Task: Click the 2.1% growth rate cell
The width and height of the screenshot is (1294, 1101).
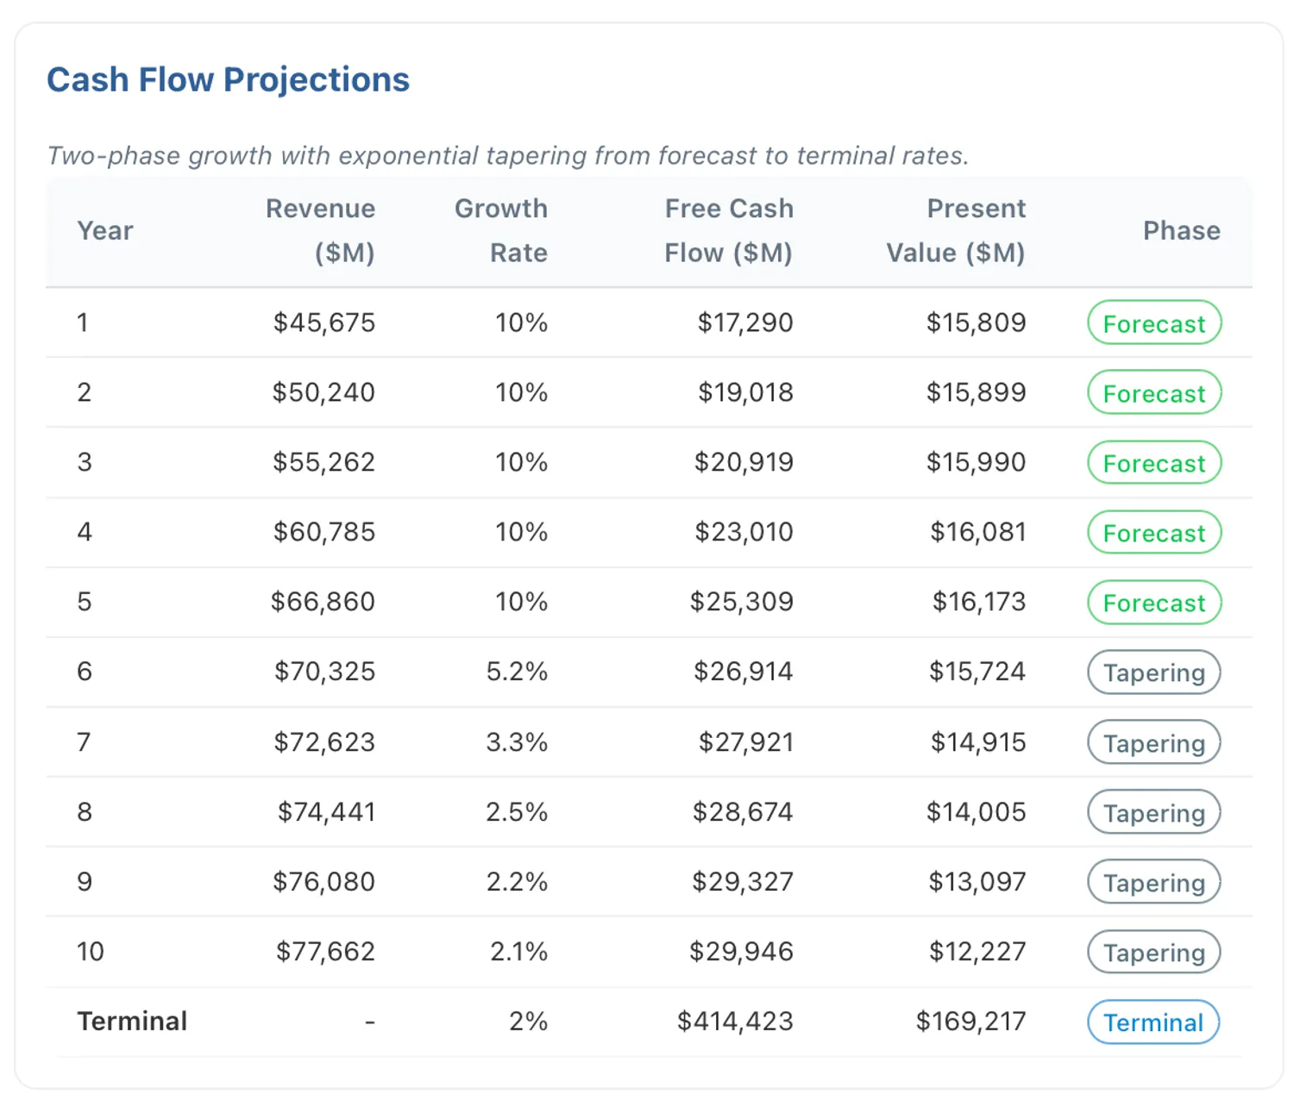Action: 518,952
